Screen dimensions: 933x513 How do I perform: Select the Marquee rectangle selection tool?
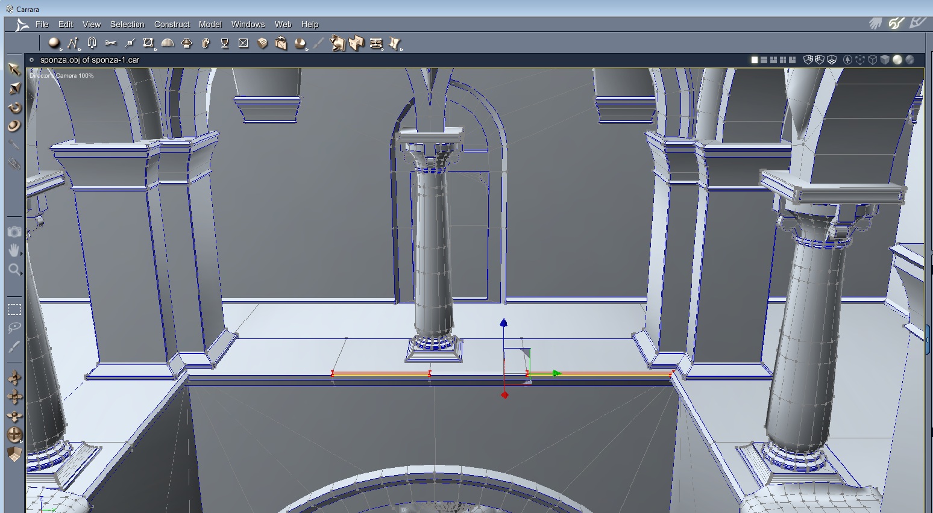click(x=14, y=309)
